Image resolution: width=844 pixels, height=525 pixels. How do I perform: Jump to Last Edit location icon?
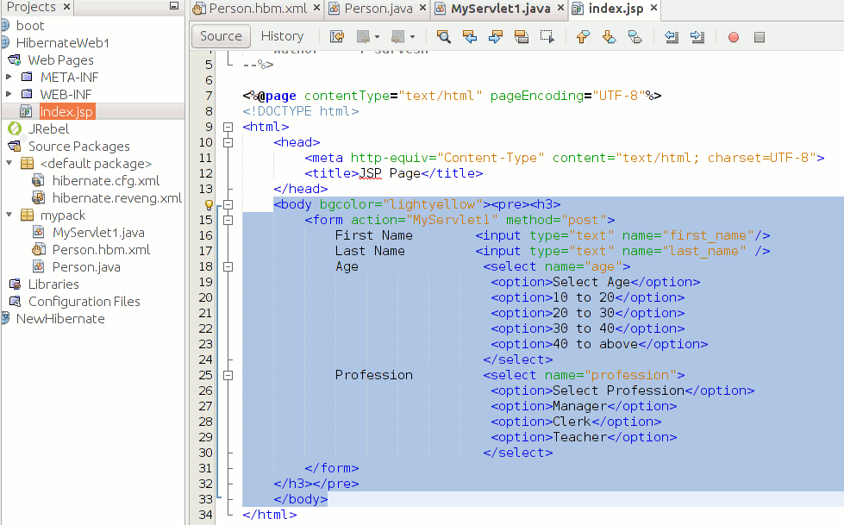pos(337,36)
